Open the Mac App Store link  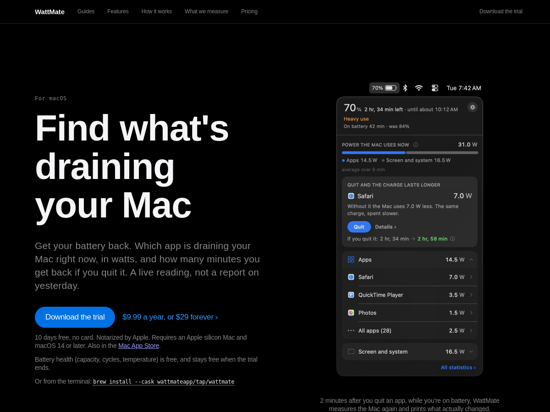pos(138,346)
